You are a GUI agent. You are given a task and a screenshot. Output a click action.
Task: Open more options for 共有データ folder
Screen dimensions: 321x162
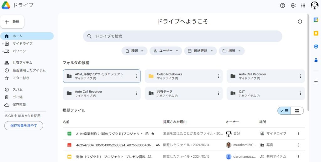pos(218,93)
